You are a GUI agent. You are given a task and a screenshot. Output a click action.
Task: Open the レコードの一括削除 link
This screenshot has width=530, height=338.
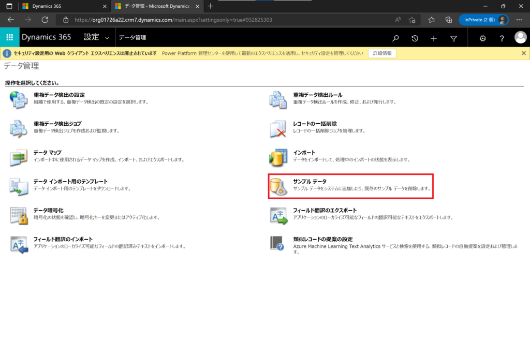315,124
